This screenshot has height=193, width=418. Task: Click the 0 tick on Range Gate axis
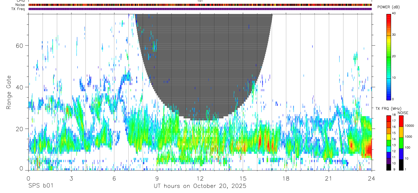coord(21,169)
